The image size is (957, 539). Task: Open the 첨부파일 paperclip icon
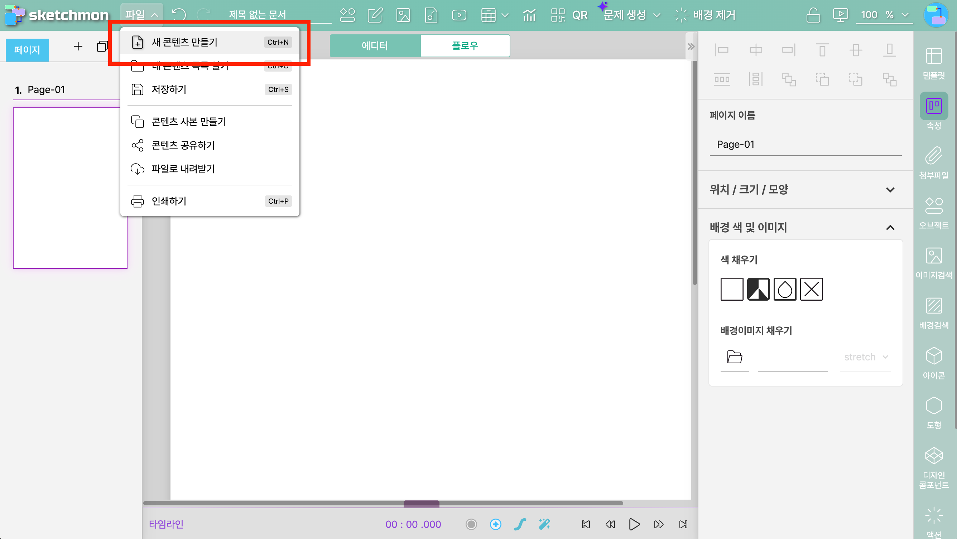click(x=933, y=162)
